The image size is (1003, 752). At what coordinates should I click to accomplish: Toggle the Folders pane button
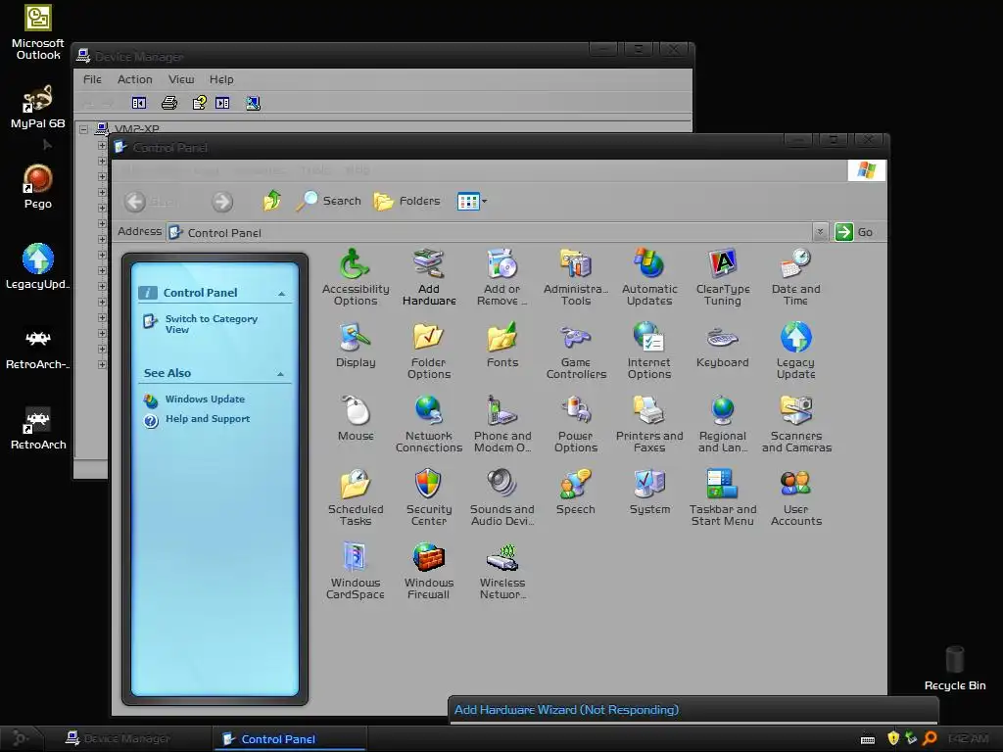point(406,201)
